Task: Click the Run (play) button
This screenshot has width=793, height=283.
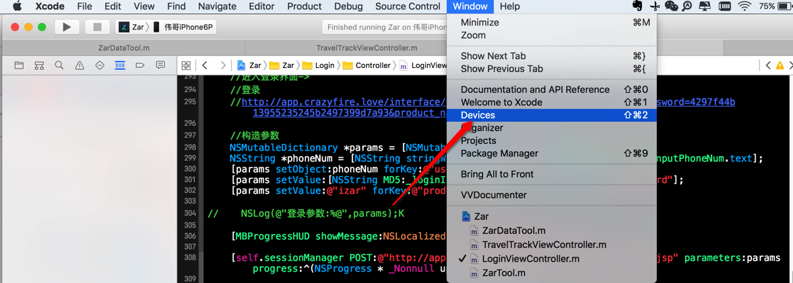Action: (x=67, y=28)
